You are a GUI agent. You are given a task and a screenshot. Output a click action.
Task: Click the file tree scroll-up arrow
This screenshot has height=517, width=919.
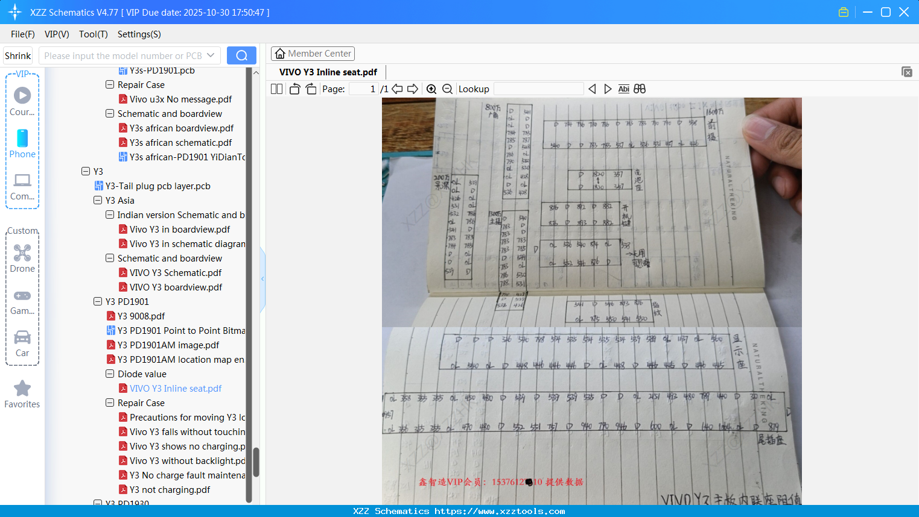256,72
